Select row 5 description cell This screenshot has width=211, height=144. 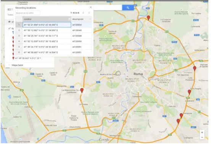click(81, 47)
